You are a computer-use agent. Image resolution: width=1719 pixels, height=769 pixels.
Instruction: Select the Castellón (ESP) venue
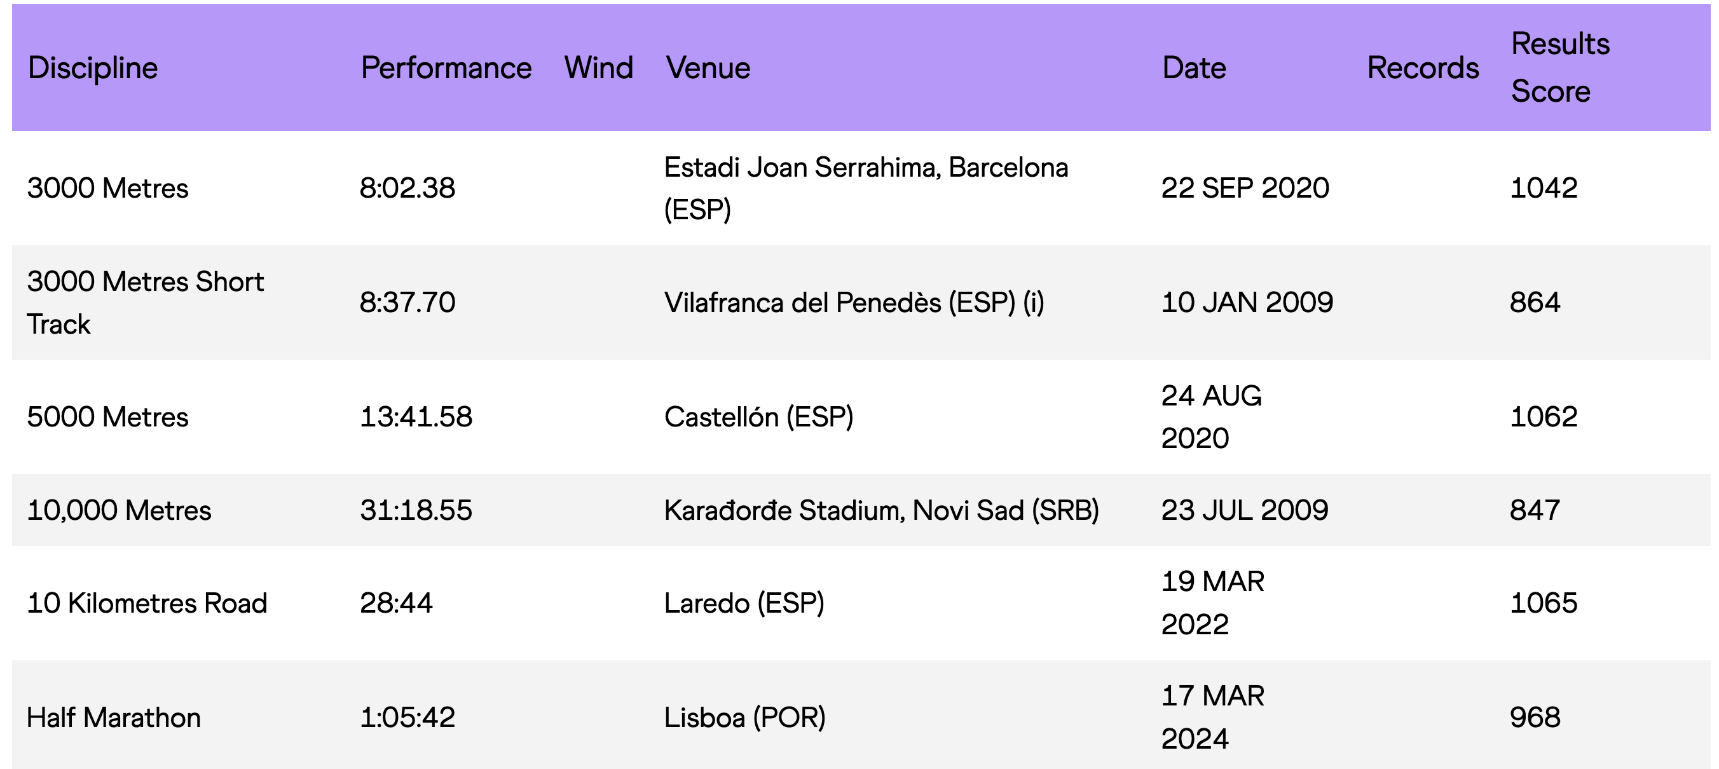click(758, 417)
